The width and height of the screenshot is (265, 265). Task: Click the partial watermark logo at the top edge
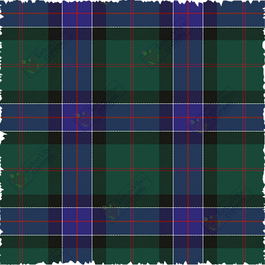(106, 2)
